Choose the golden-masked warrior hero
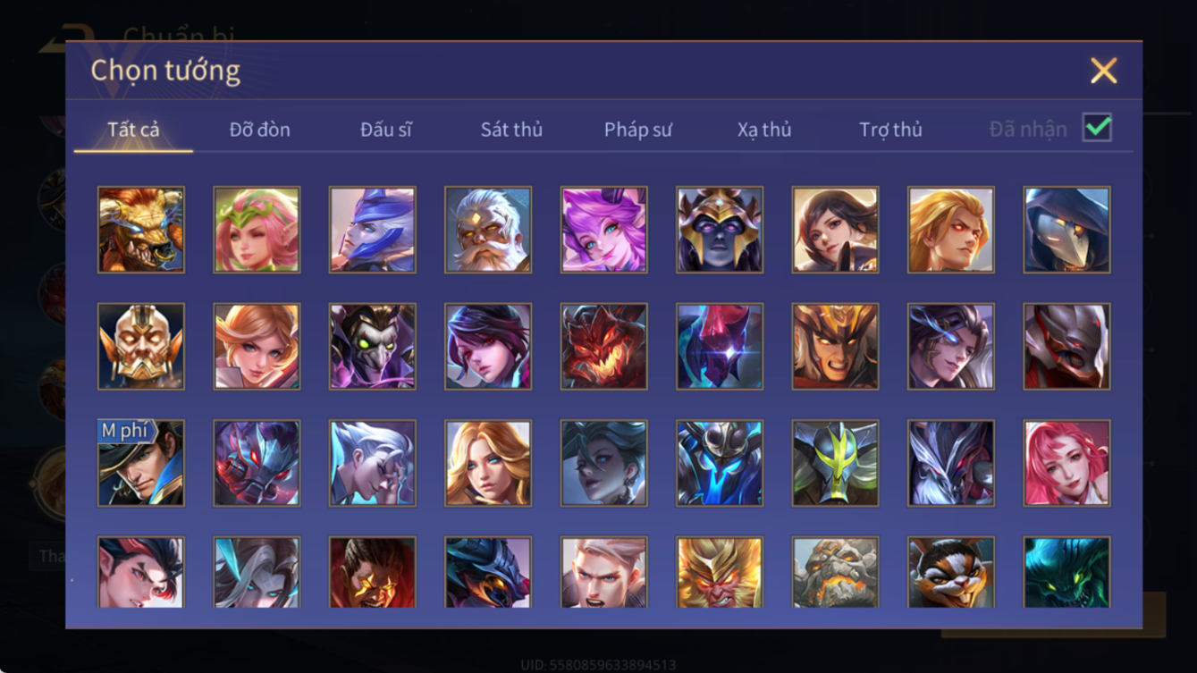Image resolution: width=1197 pixels, height=673 pixels. pos(141,347)
